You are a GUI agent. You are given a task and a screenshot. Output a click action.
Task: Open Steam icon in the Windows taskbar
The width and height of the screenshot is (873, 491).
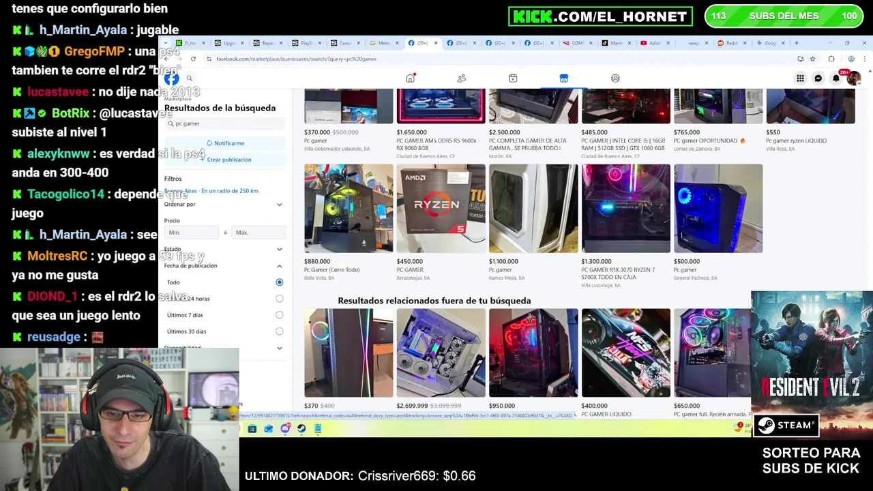301,429
